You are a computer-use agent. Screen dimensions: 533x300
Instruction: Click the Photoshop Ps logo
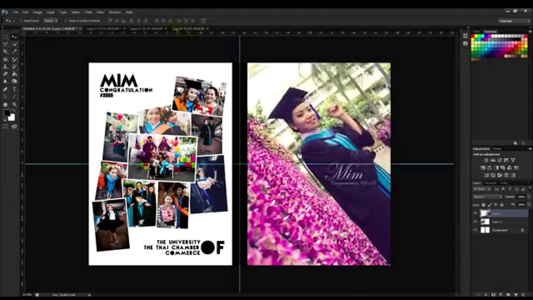pyautogui.click(x=5, y=12)
